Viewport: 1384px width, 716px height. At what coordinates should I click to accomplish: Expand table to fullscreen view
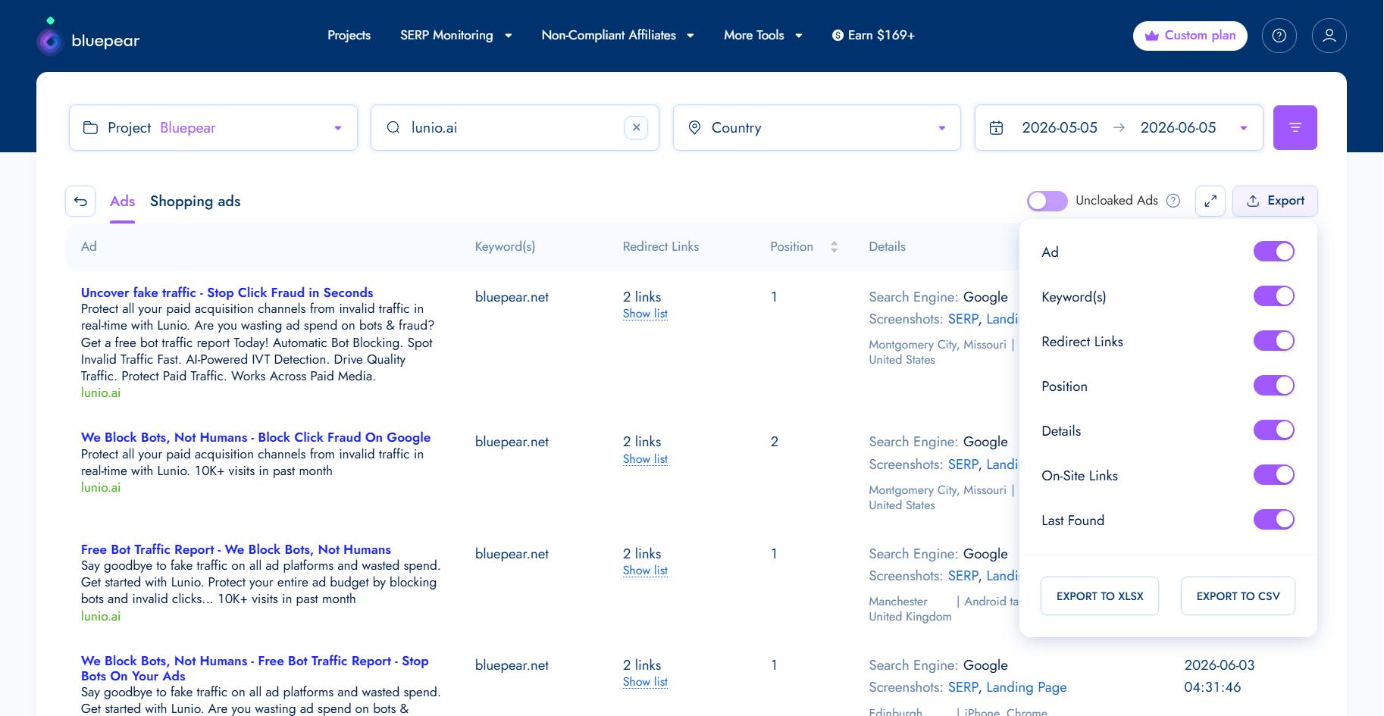point(1210,201)
